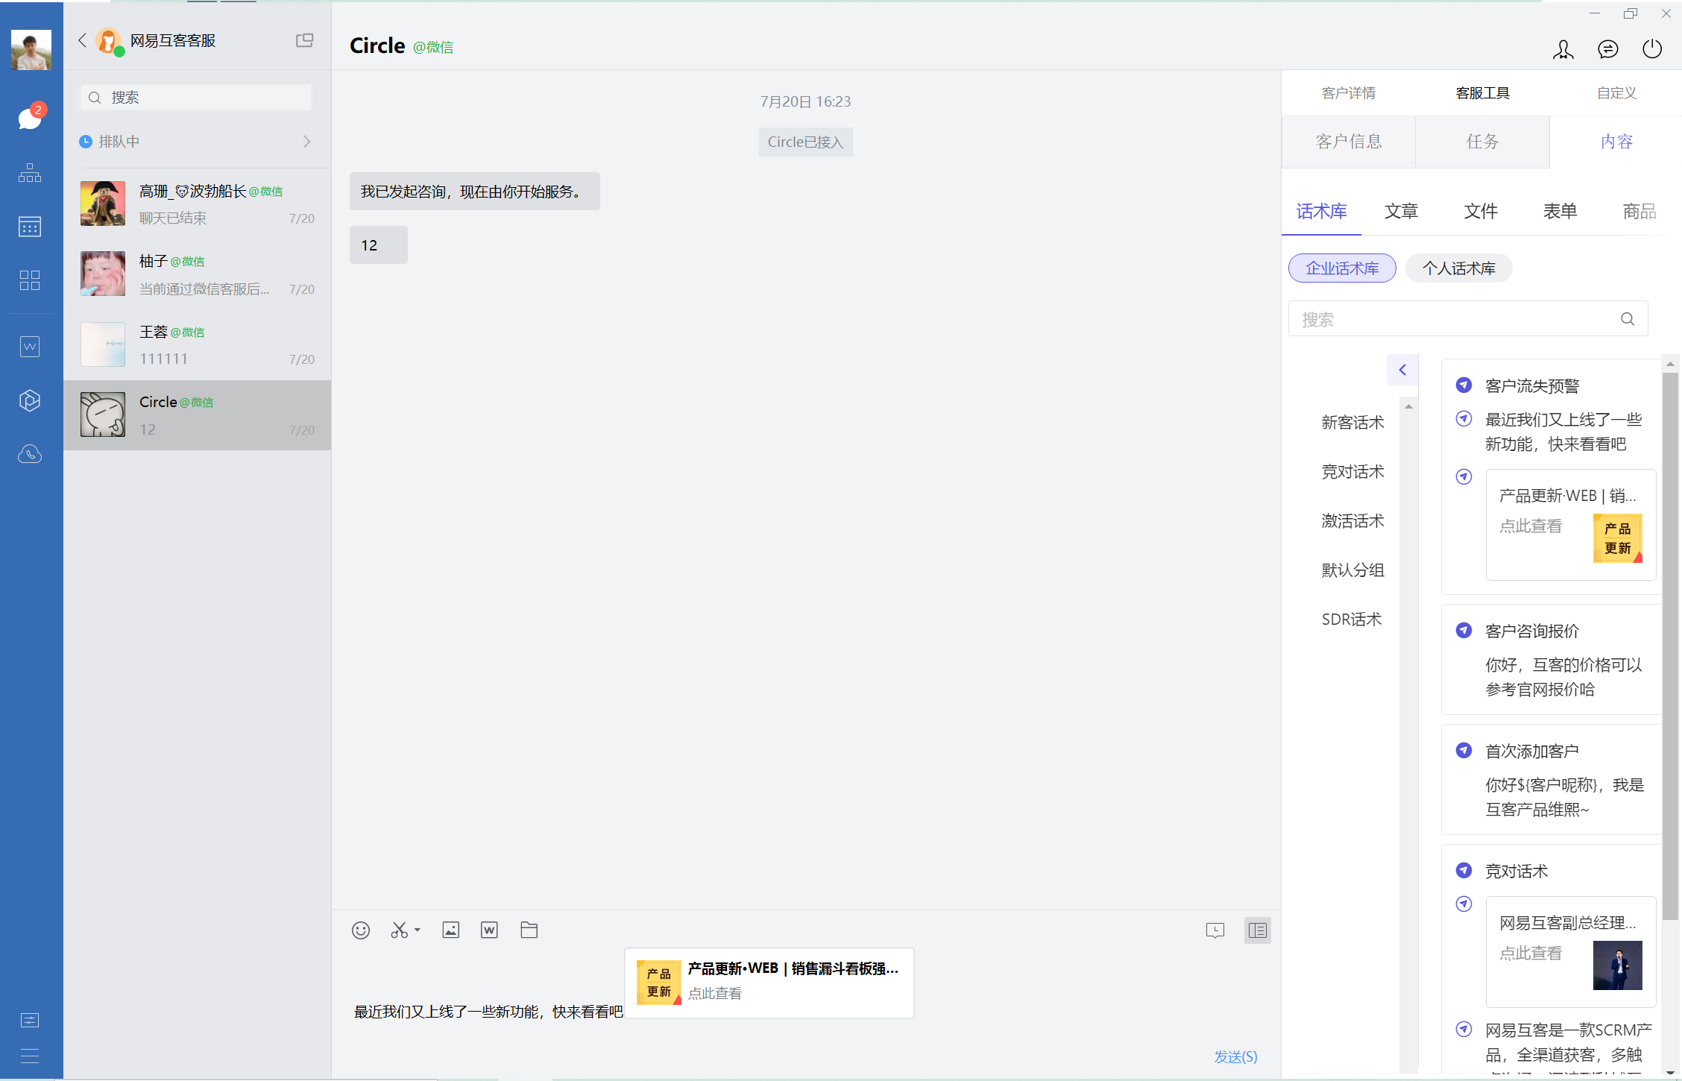Select the 话术库 sub-tab
Viewport: 1682px width, 1081px height.
(1321, 212)
